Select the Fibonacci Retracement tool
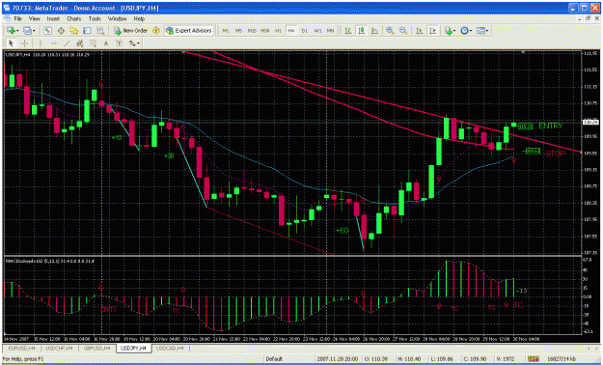Screen dimensions: 603x365 point(93,43)
